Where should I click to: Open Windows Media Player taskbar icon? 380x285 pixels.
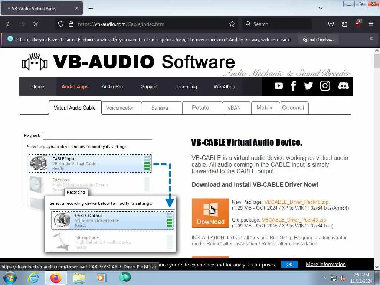point(101,278)
